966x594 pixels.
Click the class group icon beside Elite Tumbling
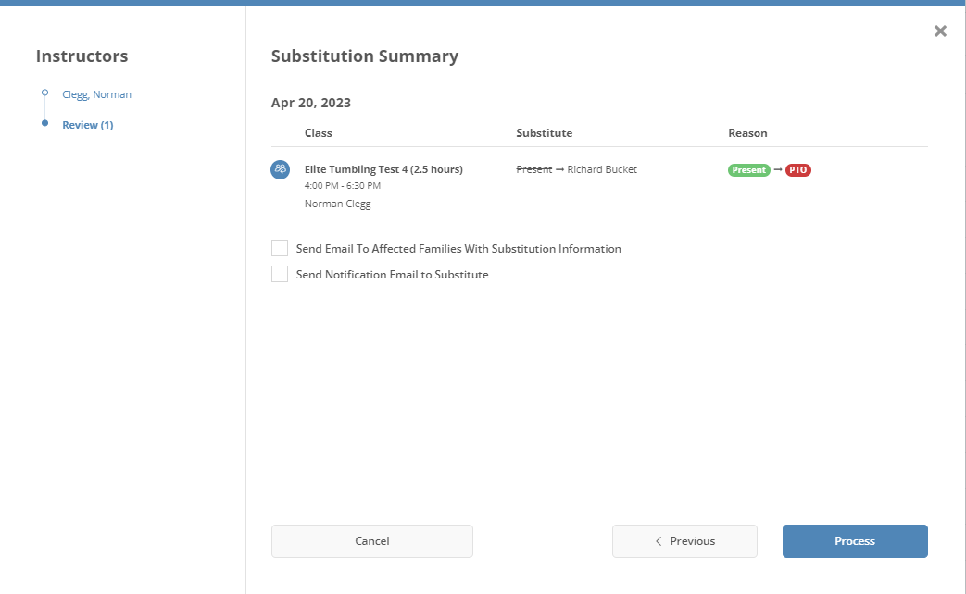[x=281, y=169]
